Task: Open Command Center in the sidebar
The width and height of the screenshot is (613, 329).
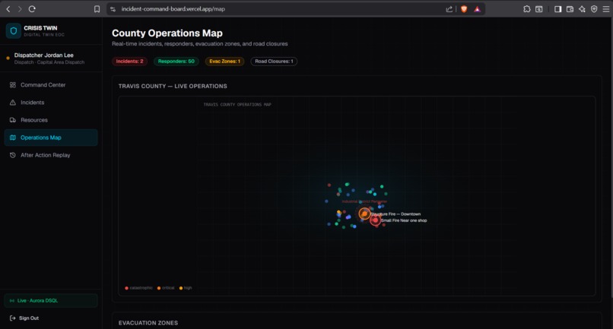Action: pyautogui.click(x=51, y=85)
